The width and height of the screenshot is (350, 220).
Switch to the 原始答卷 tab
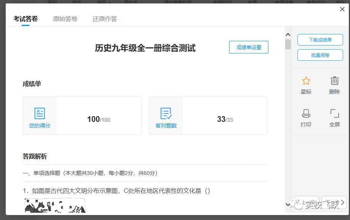(x=65, y=18)
